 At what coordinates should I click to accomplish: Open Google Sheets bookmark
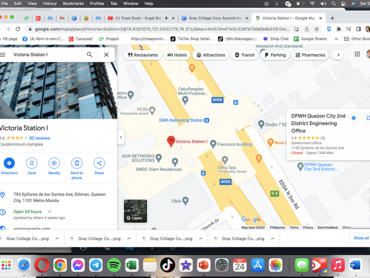click(x=310, y=39)
